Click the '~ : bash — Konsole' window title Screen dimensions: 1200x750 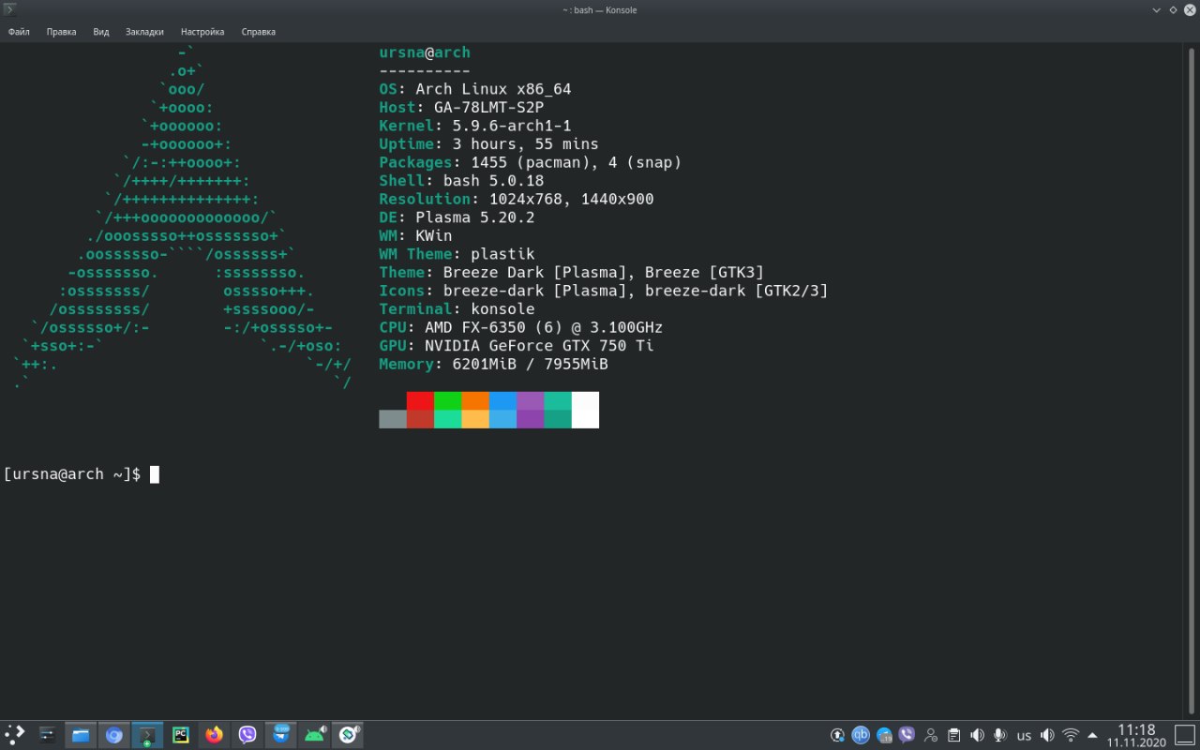pos(600,9)
